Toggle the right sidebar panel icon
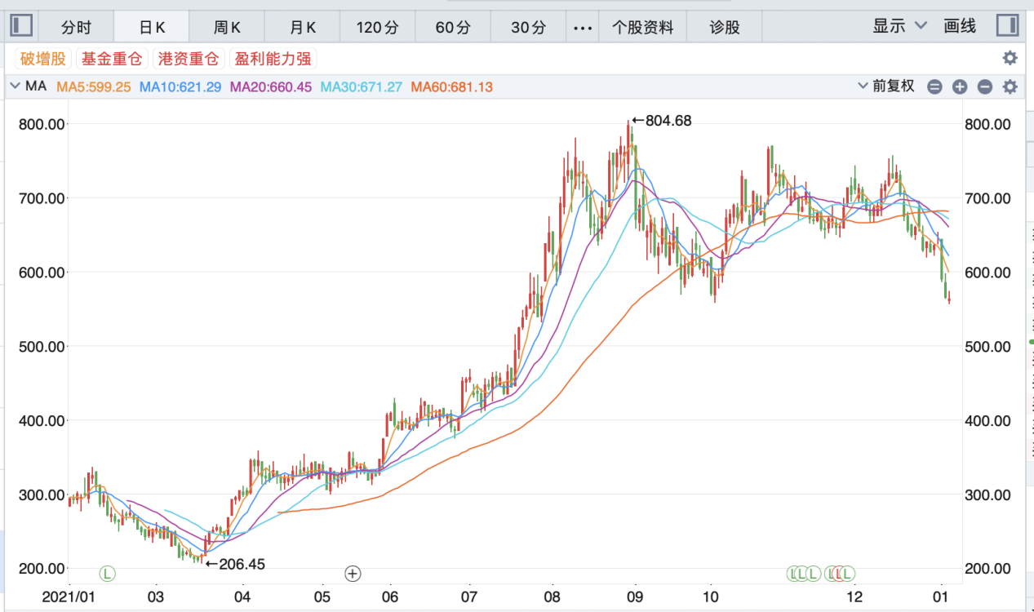Screen dimensions: 1034x612 tap(1007, 26)
